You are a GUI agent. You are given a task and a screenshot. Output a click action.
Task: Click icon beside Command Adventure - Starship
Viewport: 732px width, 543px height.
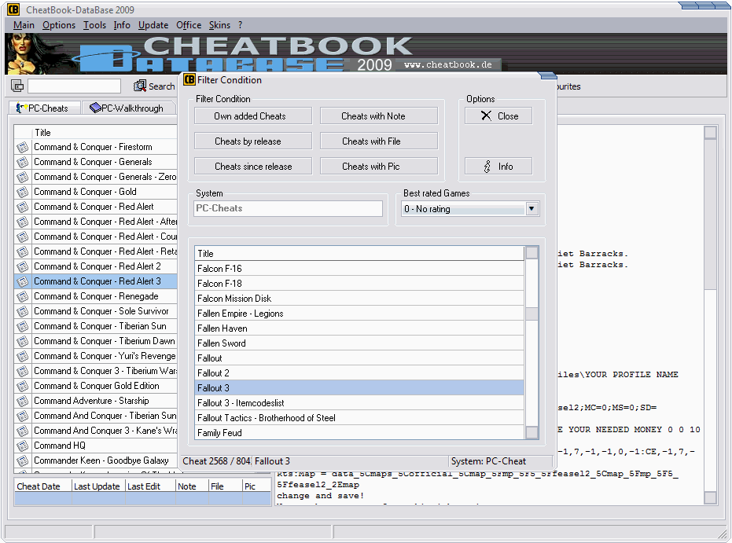click(22, 401)
